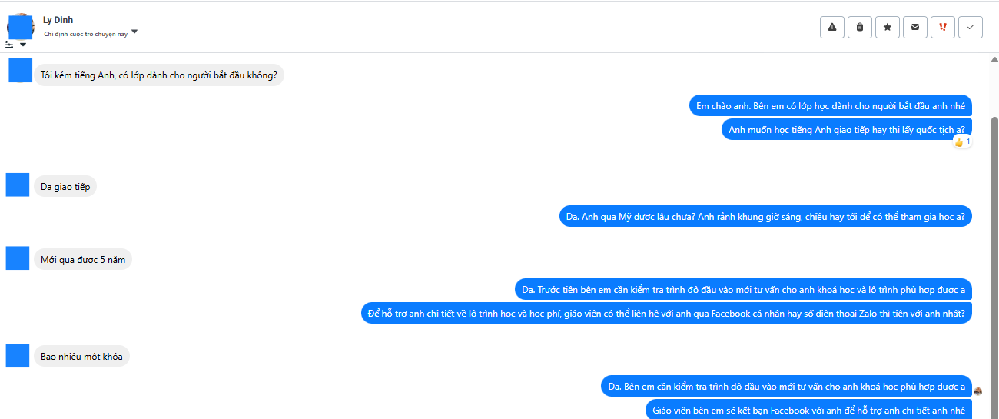Click the sender avatar beside "Tôi kém tiếng Anh"
This screenshot has height=419, width=999.
point(20,71)
